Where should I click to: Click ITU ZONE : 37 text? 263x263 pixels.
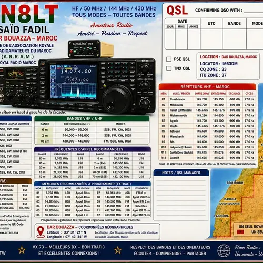click(213, 75)
